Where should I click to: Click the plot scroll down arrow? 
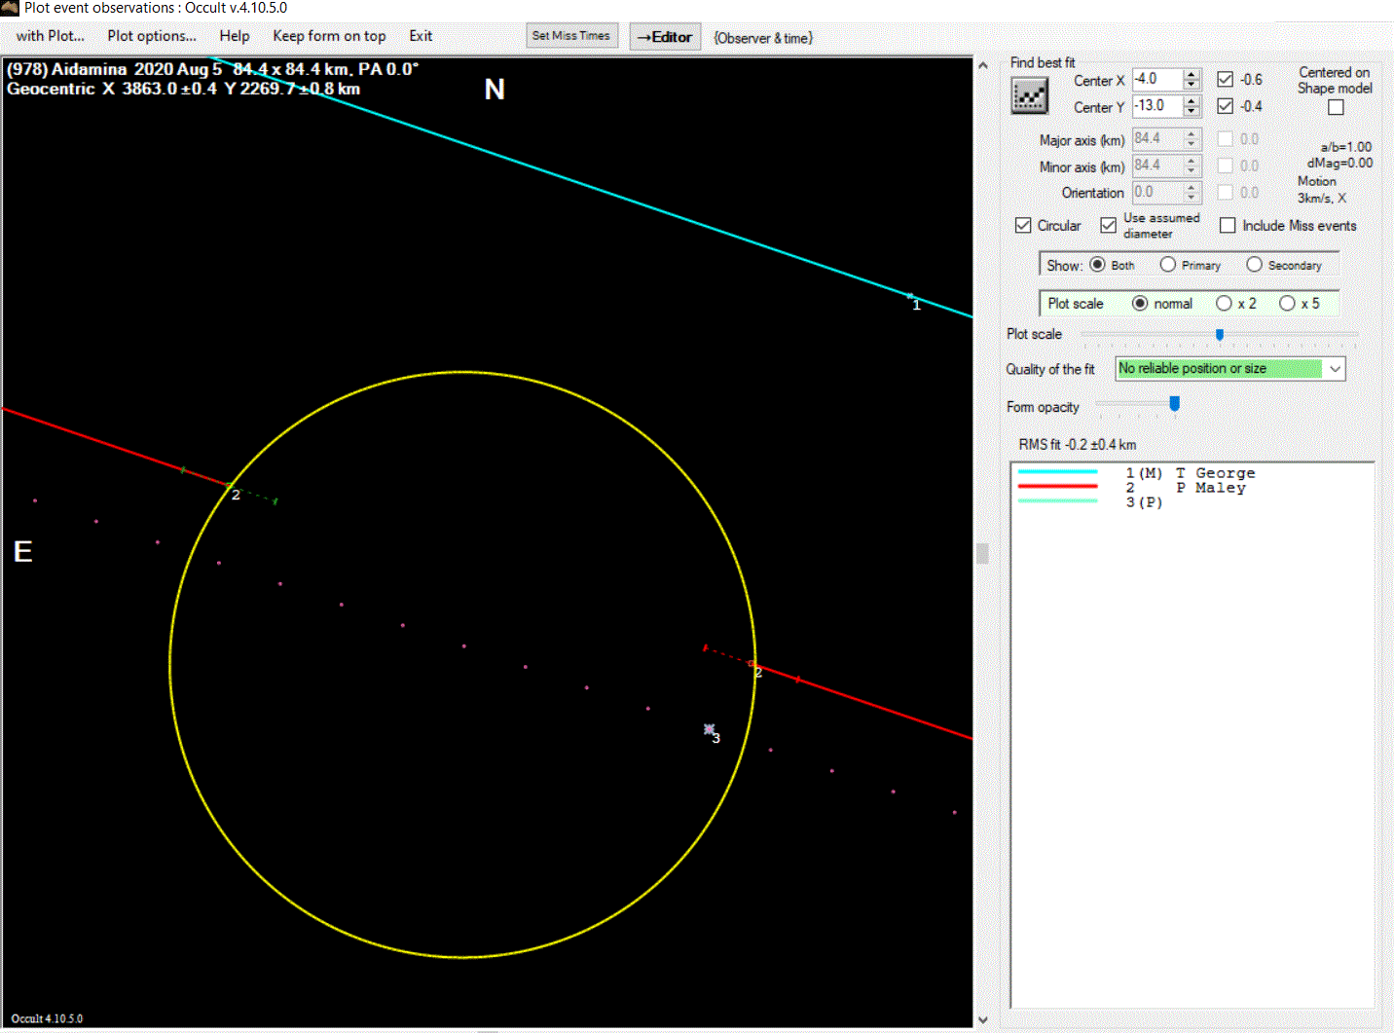pyautogui.click(x=982, y=1019)
